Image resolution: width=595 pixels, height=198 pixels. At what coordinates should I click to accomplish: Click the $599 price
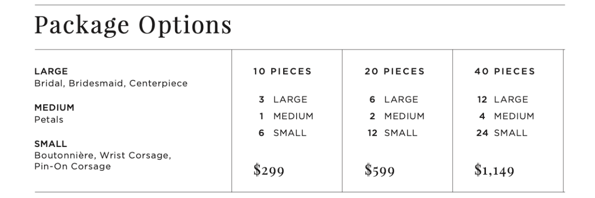pyautogui.click(x=380, y=171)
